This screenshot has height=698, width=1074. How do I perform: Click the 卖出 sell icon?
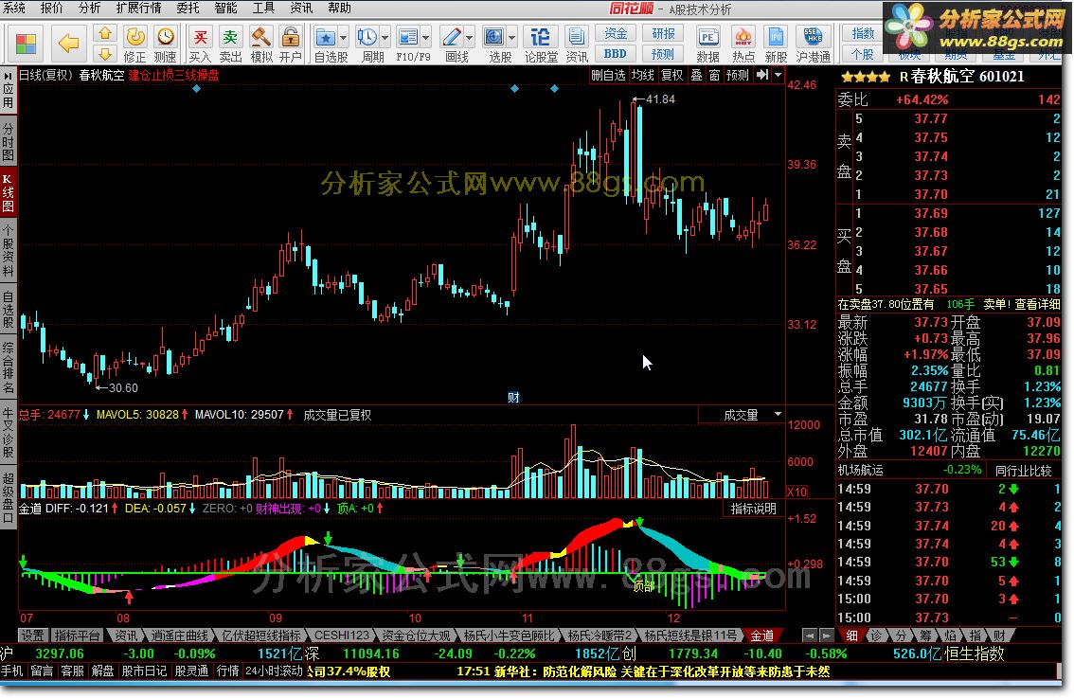pyautogui.click(x=230, y=45)
